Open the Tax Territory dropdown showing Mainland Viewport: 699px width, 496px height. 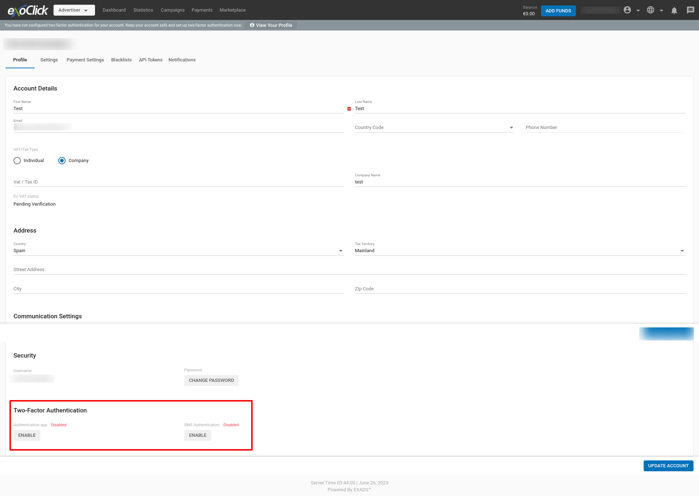(682, 250)
